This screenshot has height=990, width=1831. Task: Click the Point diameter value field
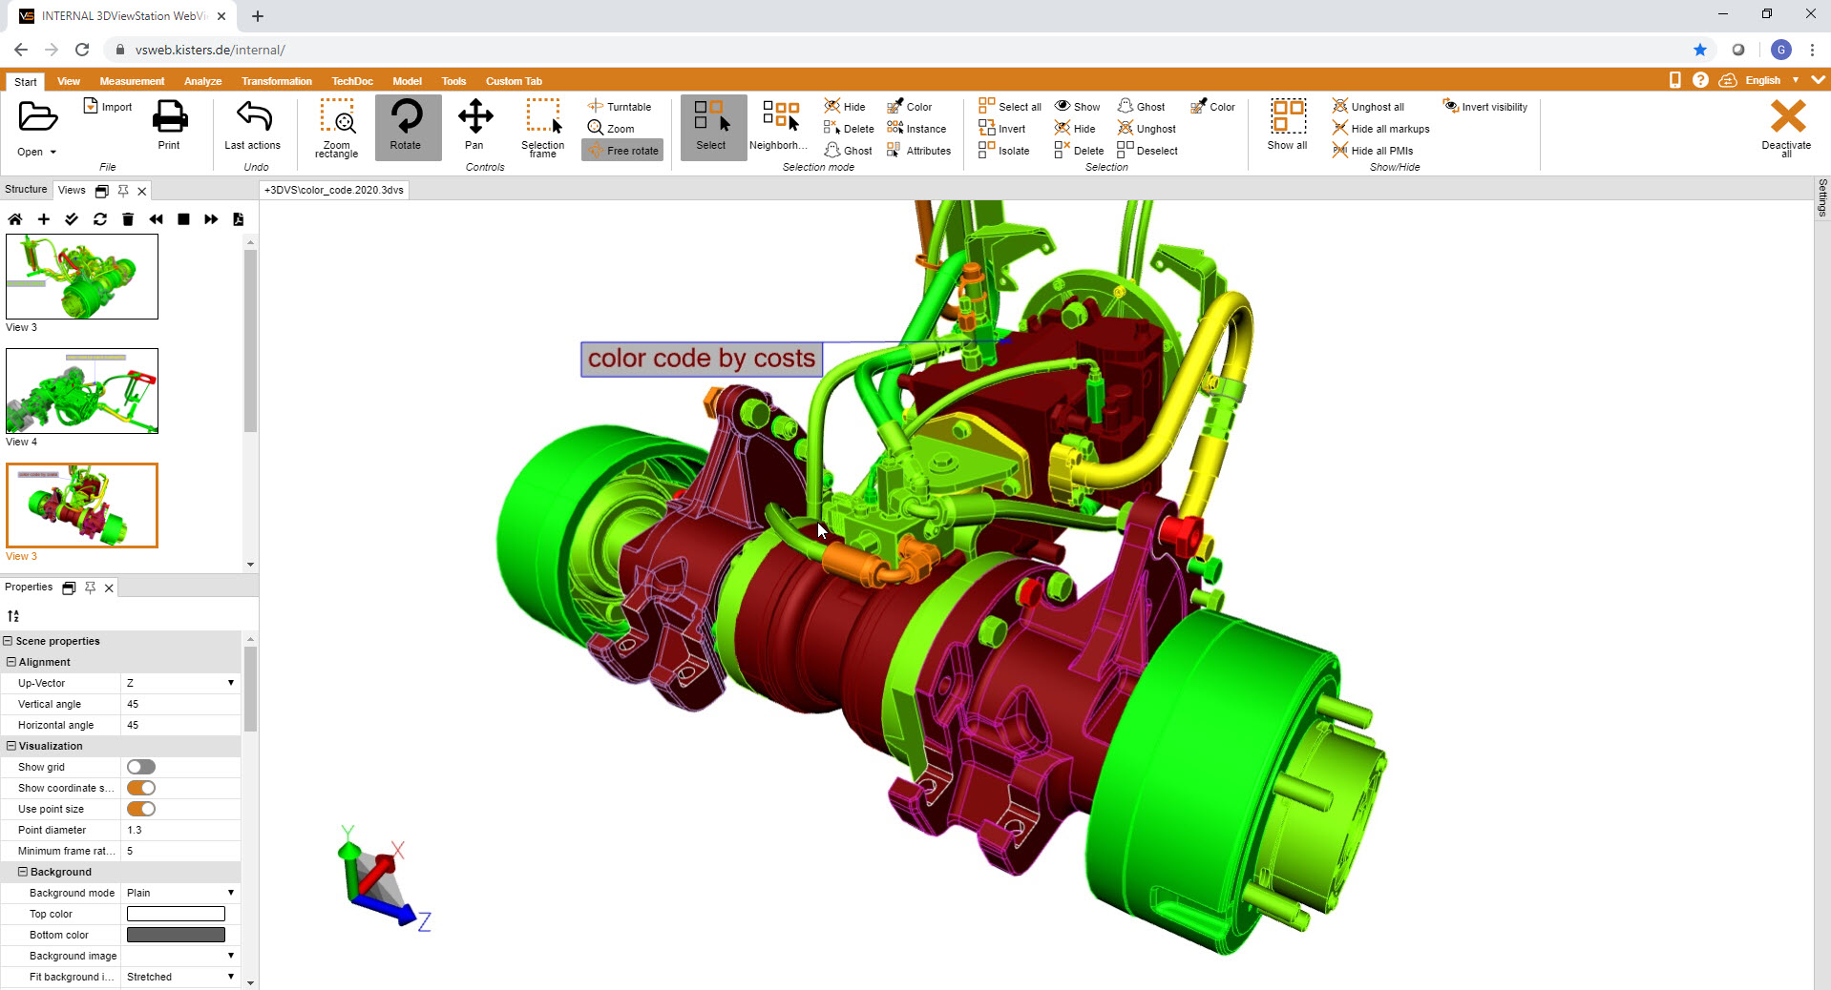[180, 830]
